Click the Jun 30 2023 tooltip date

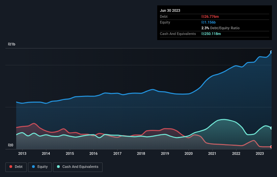click(170, 10)
